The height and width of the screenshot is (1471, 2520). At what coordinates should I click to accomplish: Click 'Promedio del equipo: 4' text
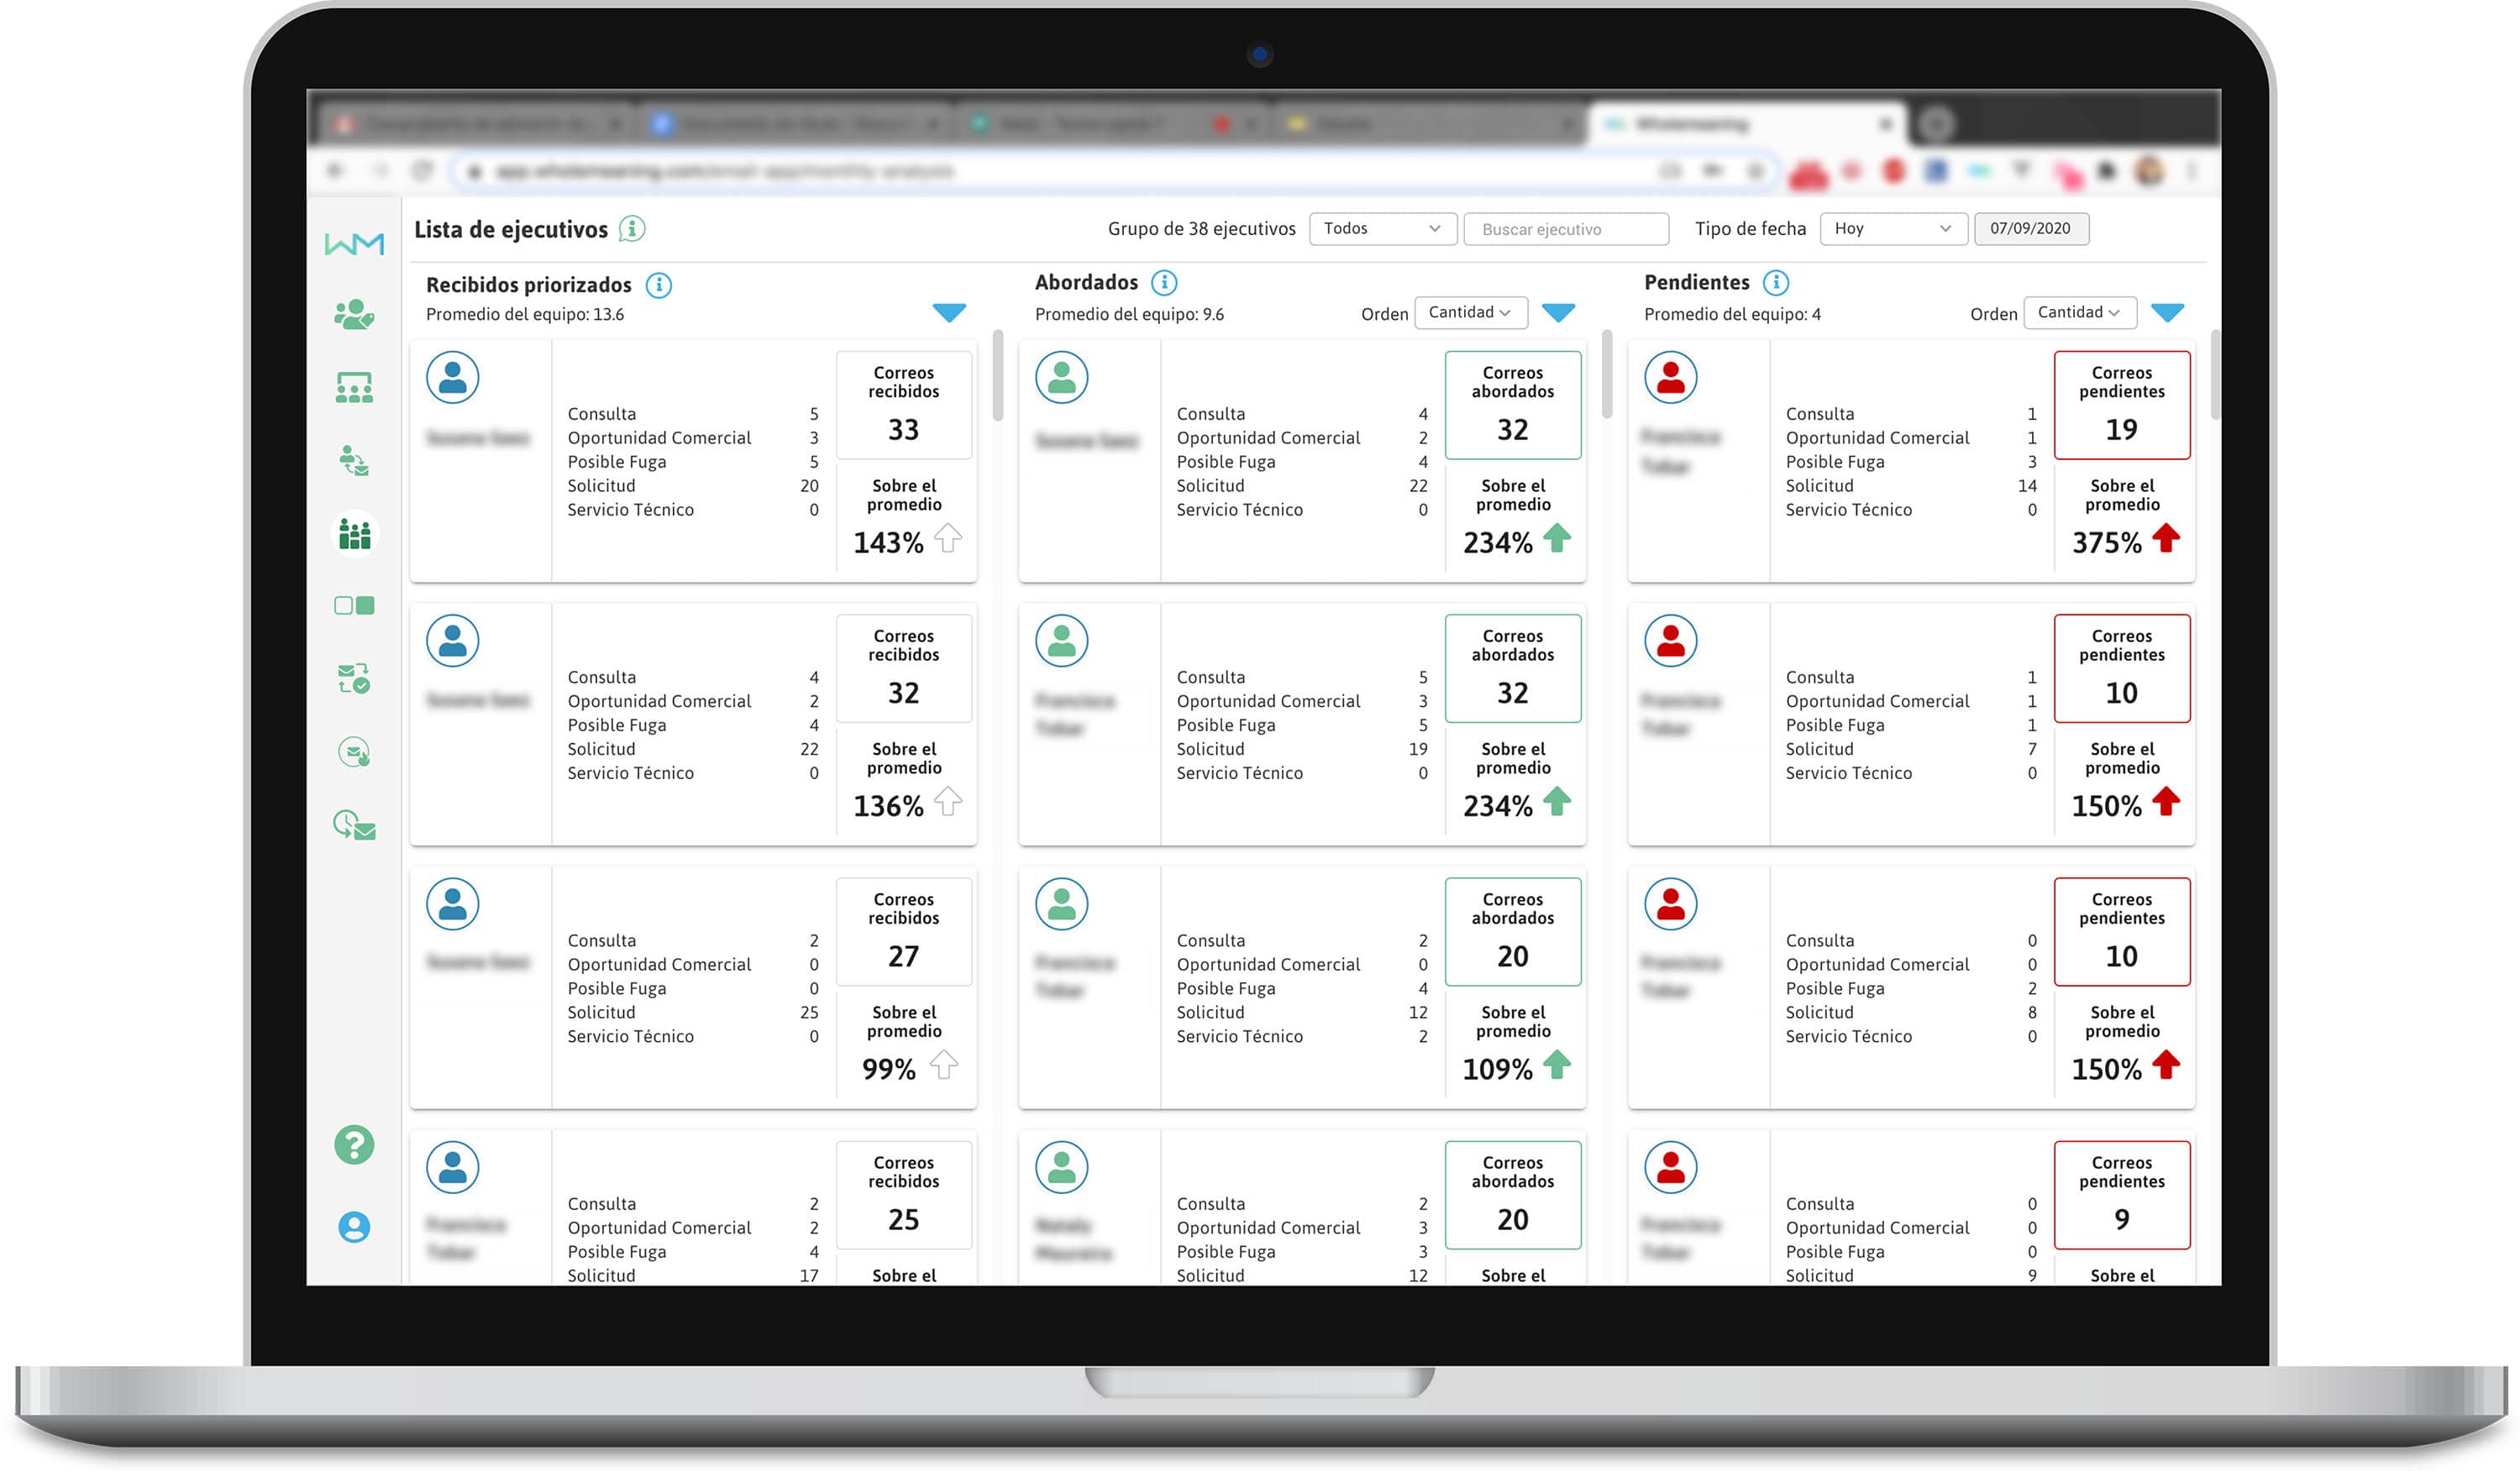click(x=1732, y=315)
